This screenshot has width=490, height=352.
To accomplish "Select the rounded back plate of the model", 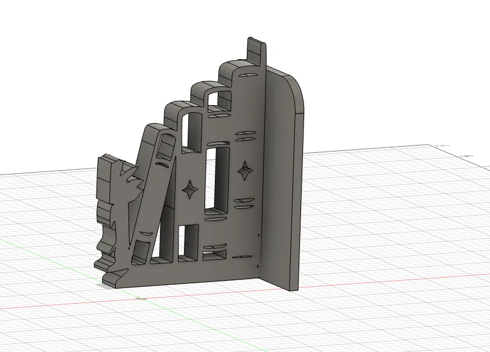I will pos(282,178).
